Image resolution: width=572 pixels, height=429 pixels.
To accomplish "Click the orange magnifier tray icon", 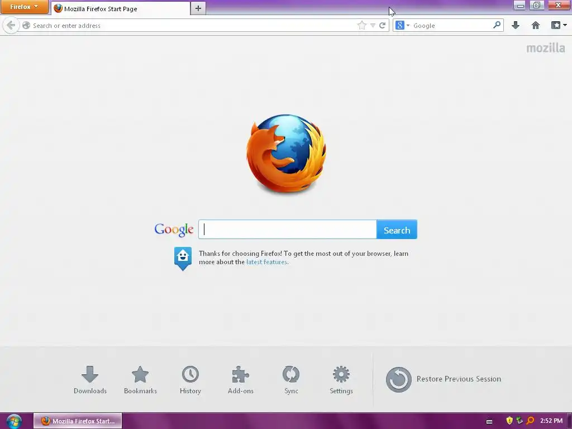I will coord(530,421).
